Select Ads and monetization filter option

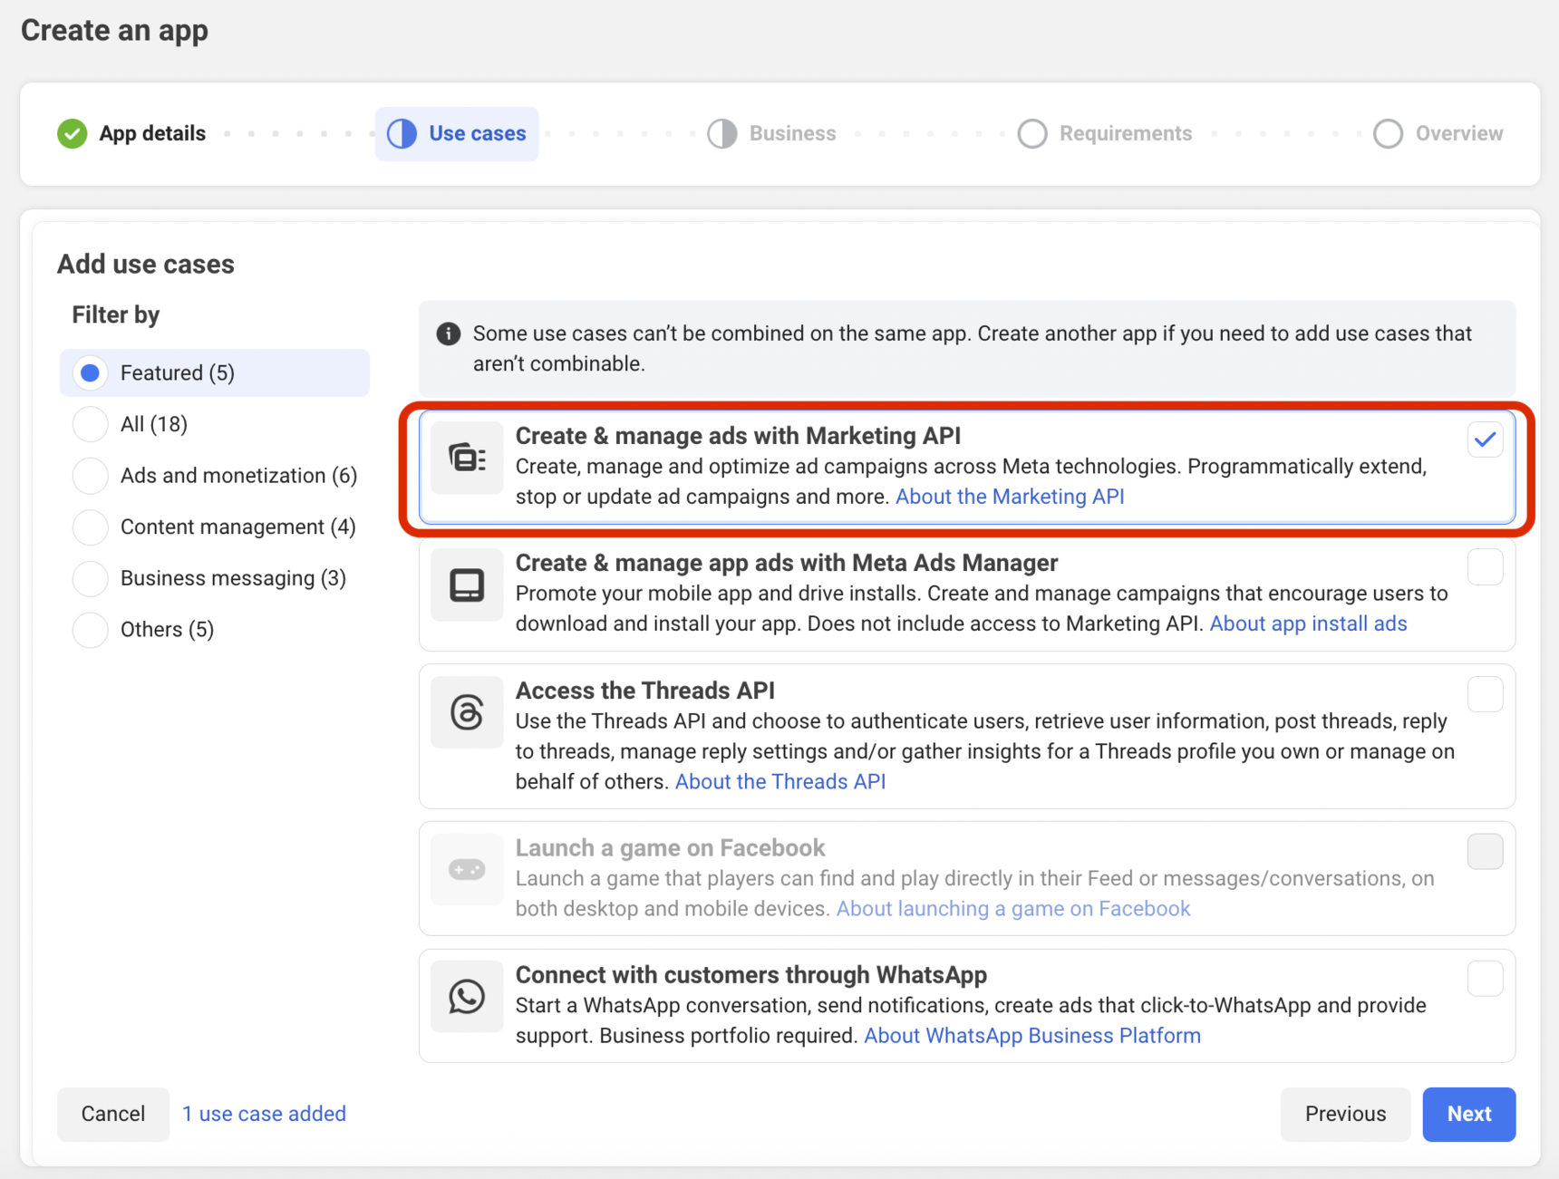tap(91, 476)
